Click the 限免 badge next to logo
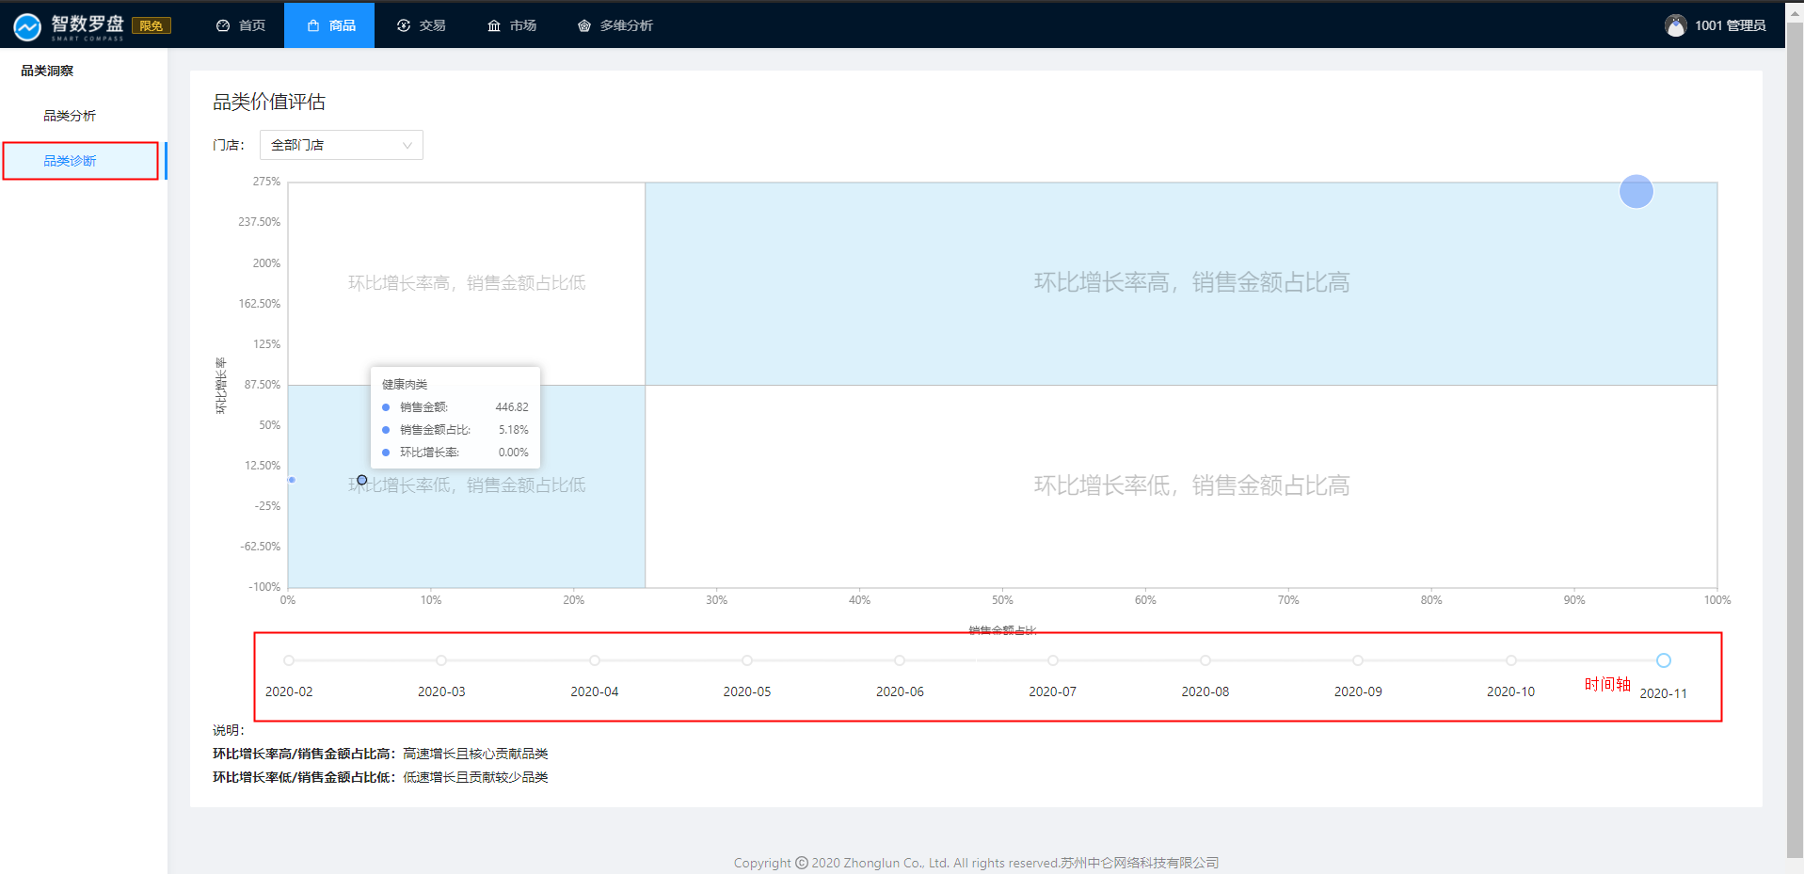 [151, 25]
